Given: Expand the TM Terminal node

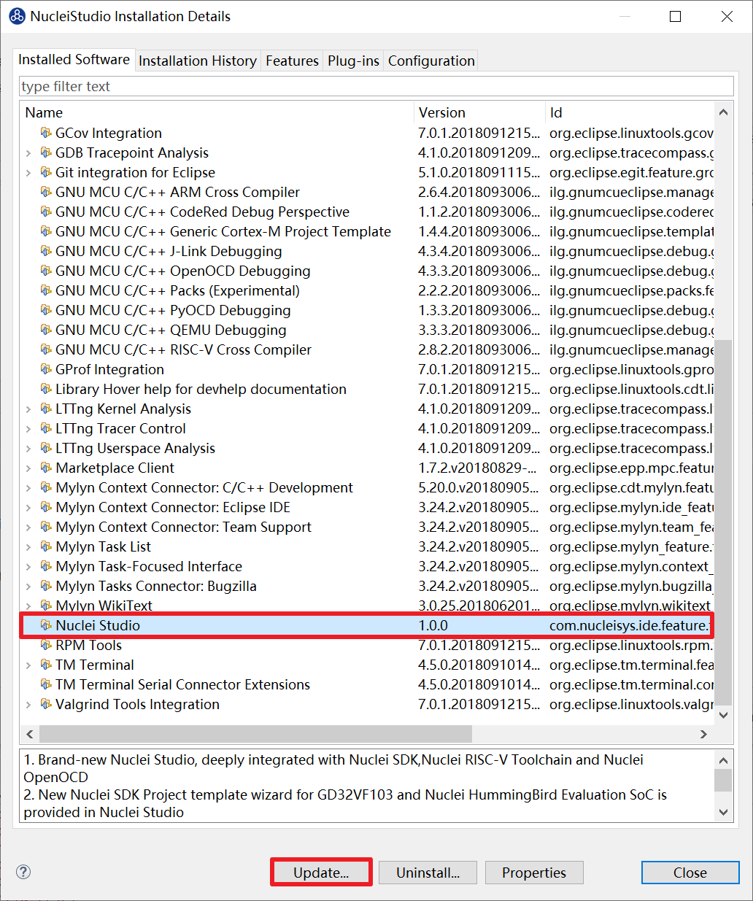Looking at the screenshot, I should 28,665.
